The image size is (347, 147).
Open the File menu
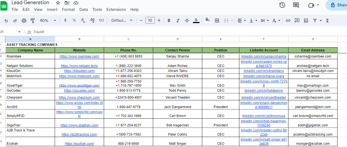point(15,9)
